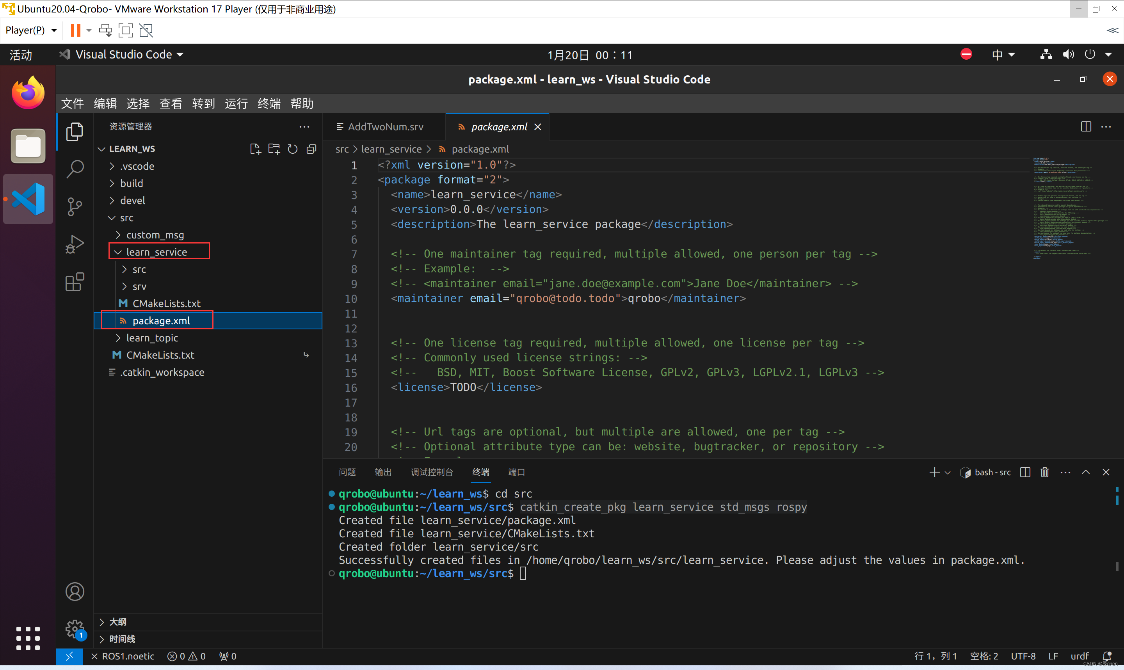
Task: Close the bottom panel
Action: (x=1106, y=472)
